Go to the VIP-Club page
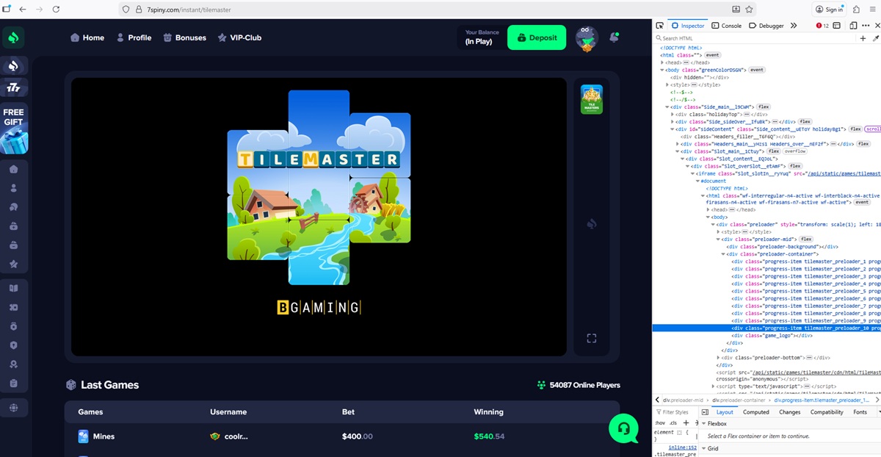This screenshot has height=457, width=881. (239, 37)
